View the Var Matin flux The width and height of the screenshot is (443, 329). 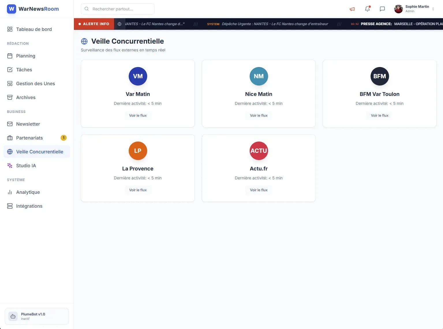[138, 116]
